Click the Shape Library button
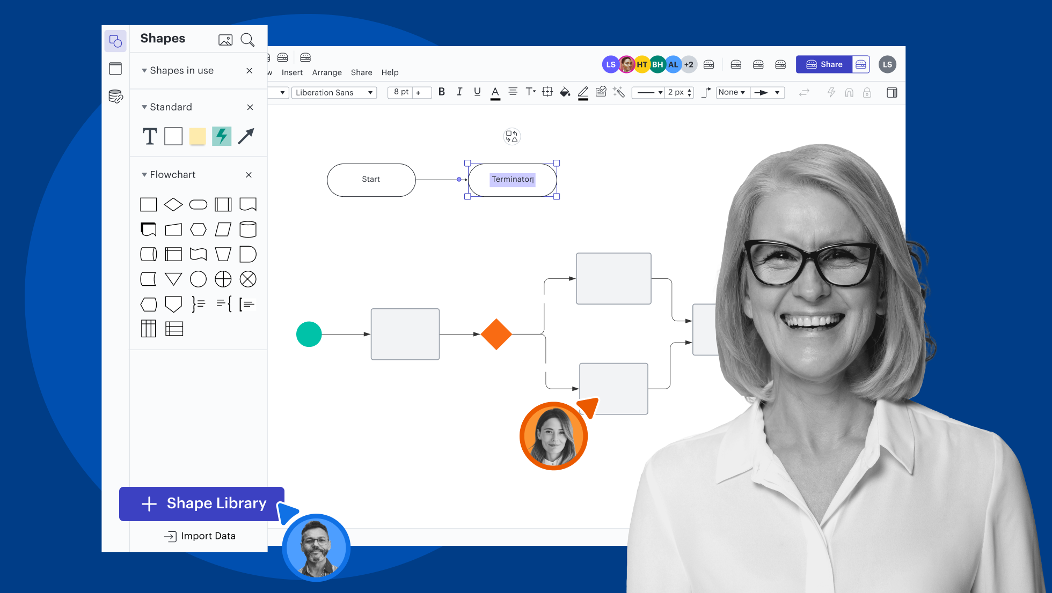 pos(202,503)
